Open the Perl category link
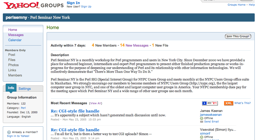 23,108
